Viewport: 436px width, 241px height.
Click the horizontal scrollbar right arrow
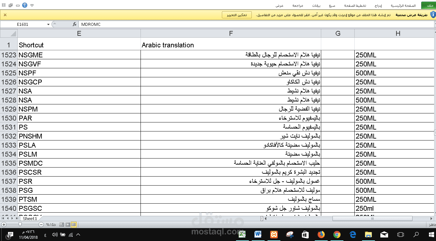(431, 218)
